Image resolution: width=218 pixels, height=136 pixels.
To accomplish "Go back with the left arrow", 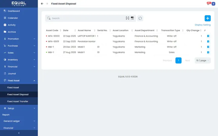I will (42, 4).
